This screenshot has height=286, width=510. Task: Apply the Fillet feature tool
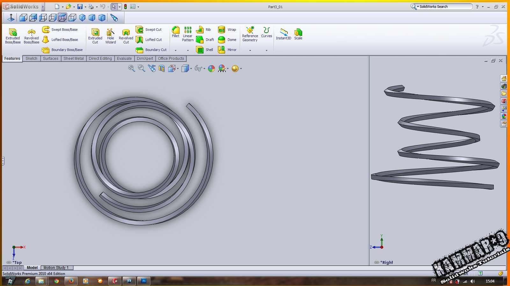176,32
